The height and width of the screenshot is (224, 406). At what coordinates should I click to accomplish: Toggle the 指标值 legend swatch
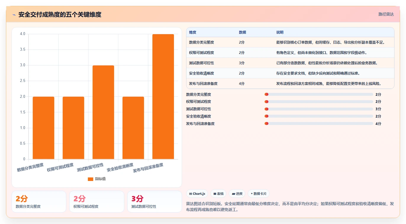[91, 179]
